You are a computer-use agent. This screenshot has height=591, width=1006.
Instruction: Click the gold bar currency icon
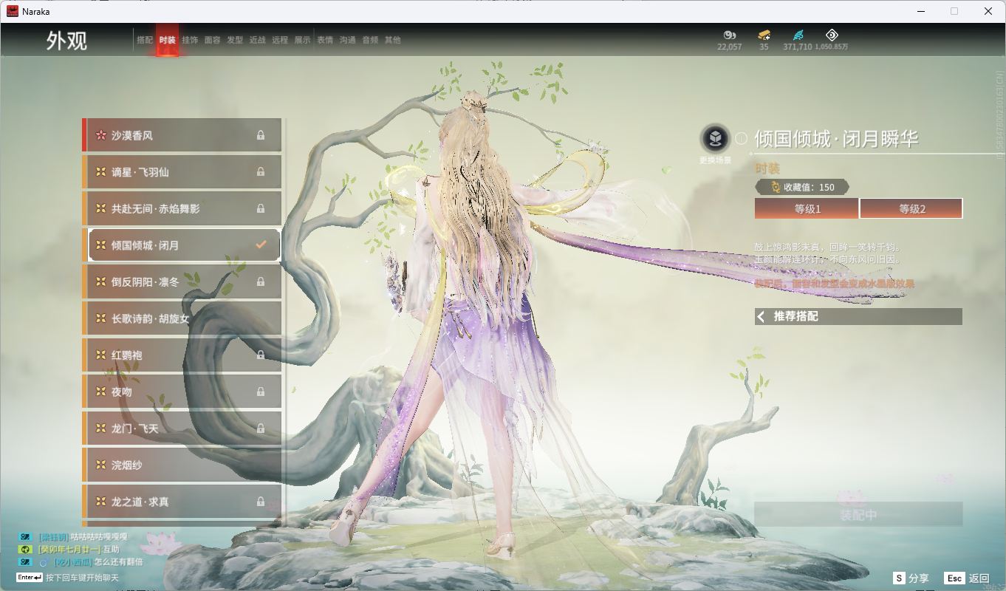(x=764, y=35)
